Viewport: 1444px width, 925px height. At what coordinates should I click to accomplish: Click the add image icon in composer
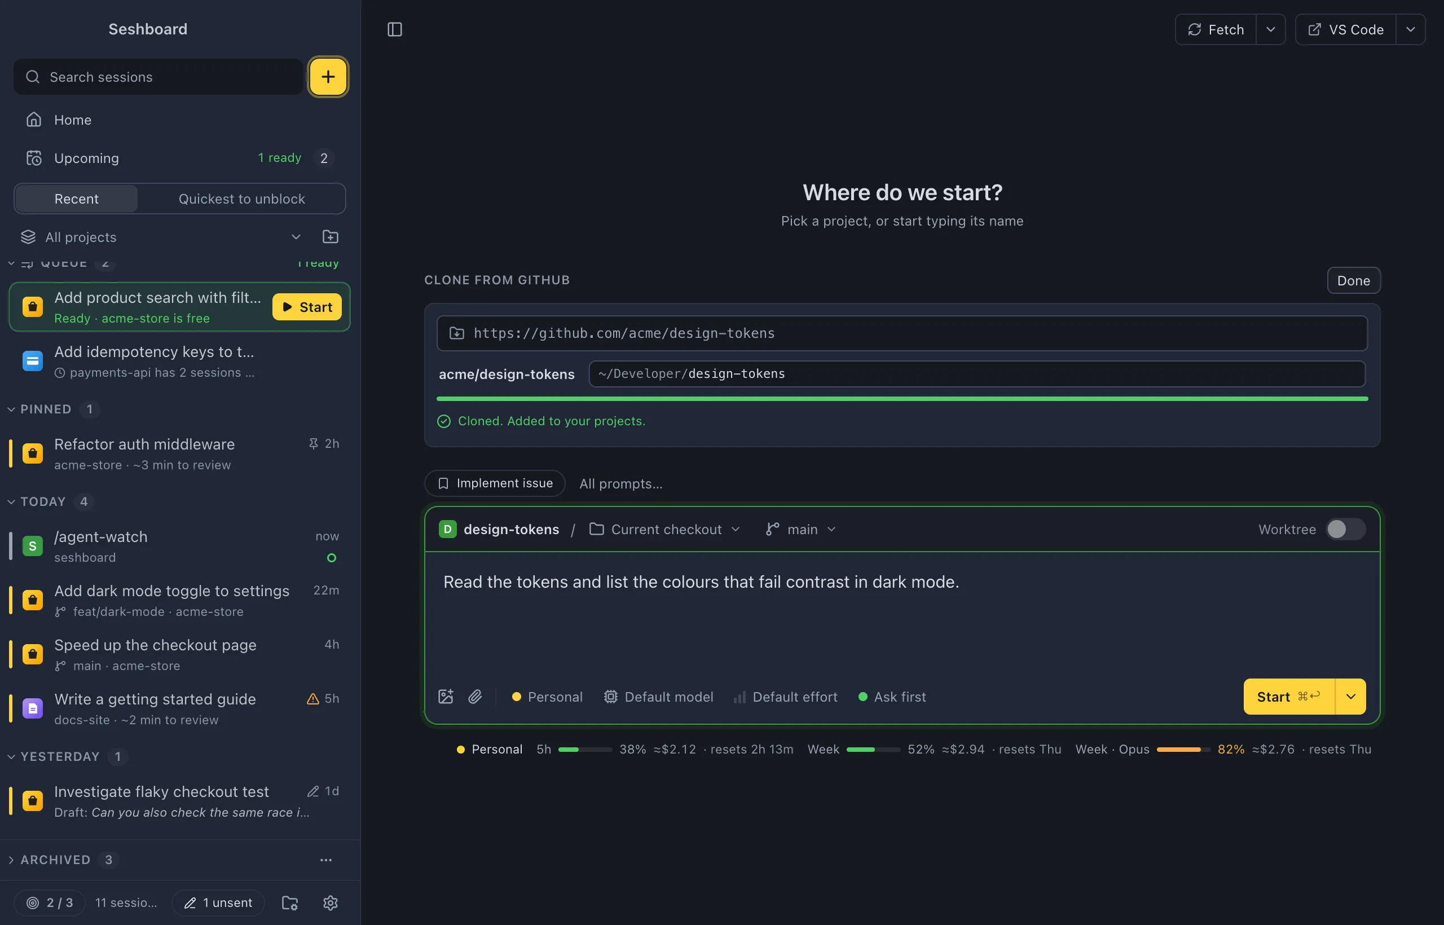[x=446, y=697]
